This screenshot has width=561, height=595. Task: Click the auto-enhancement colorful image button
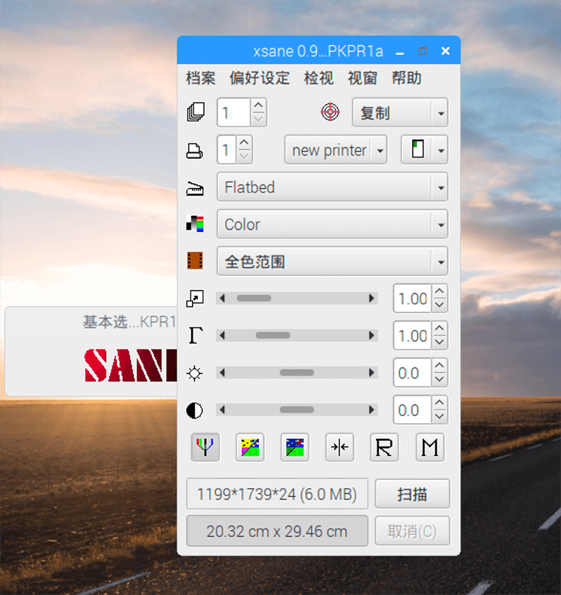[250, 447]
